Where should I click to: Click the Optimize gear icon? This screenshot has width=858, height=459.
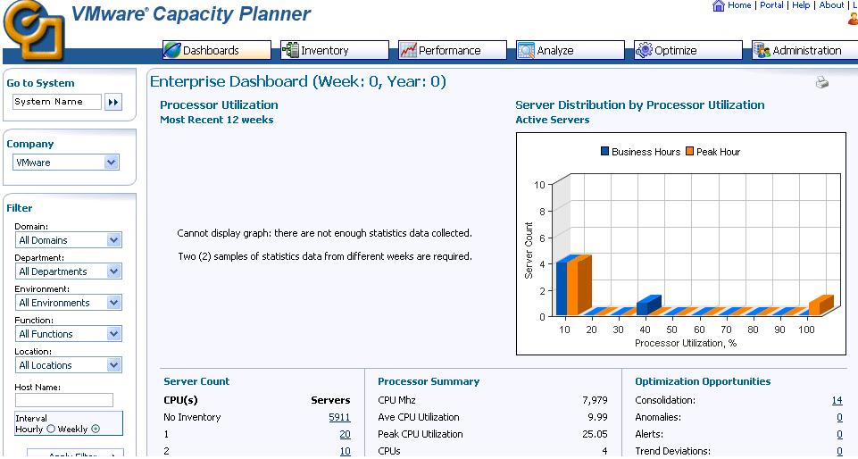tap(644, 51)
